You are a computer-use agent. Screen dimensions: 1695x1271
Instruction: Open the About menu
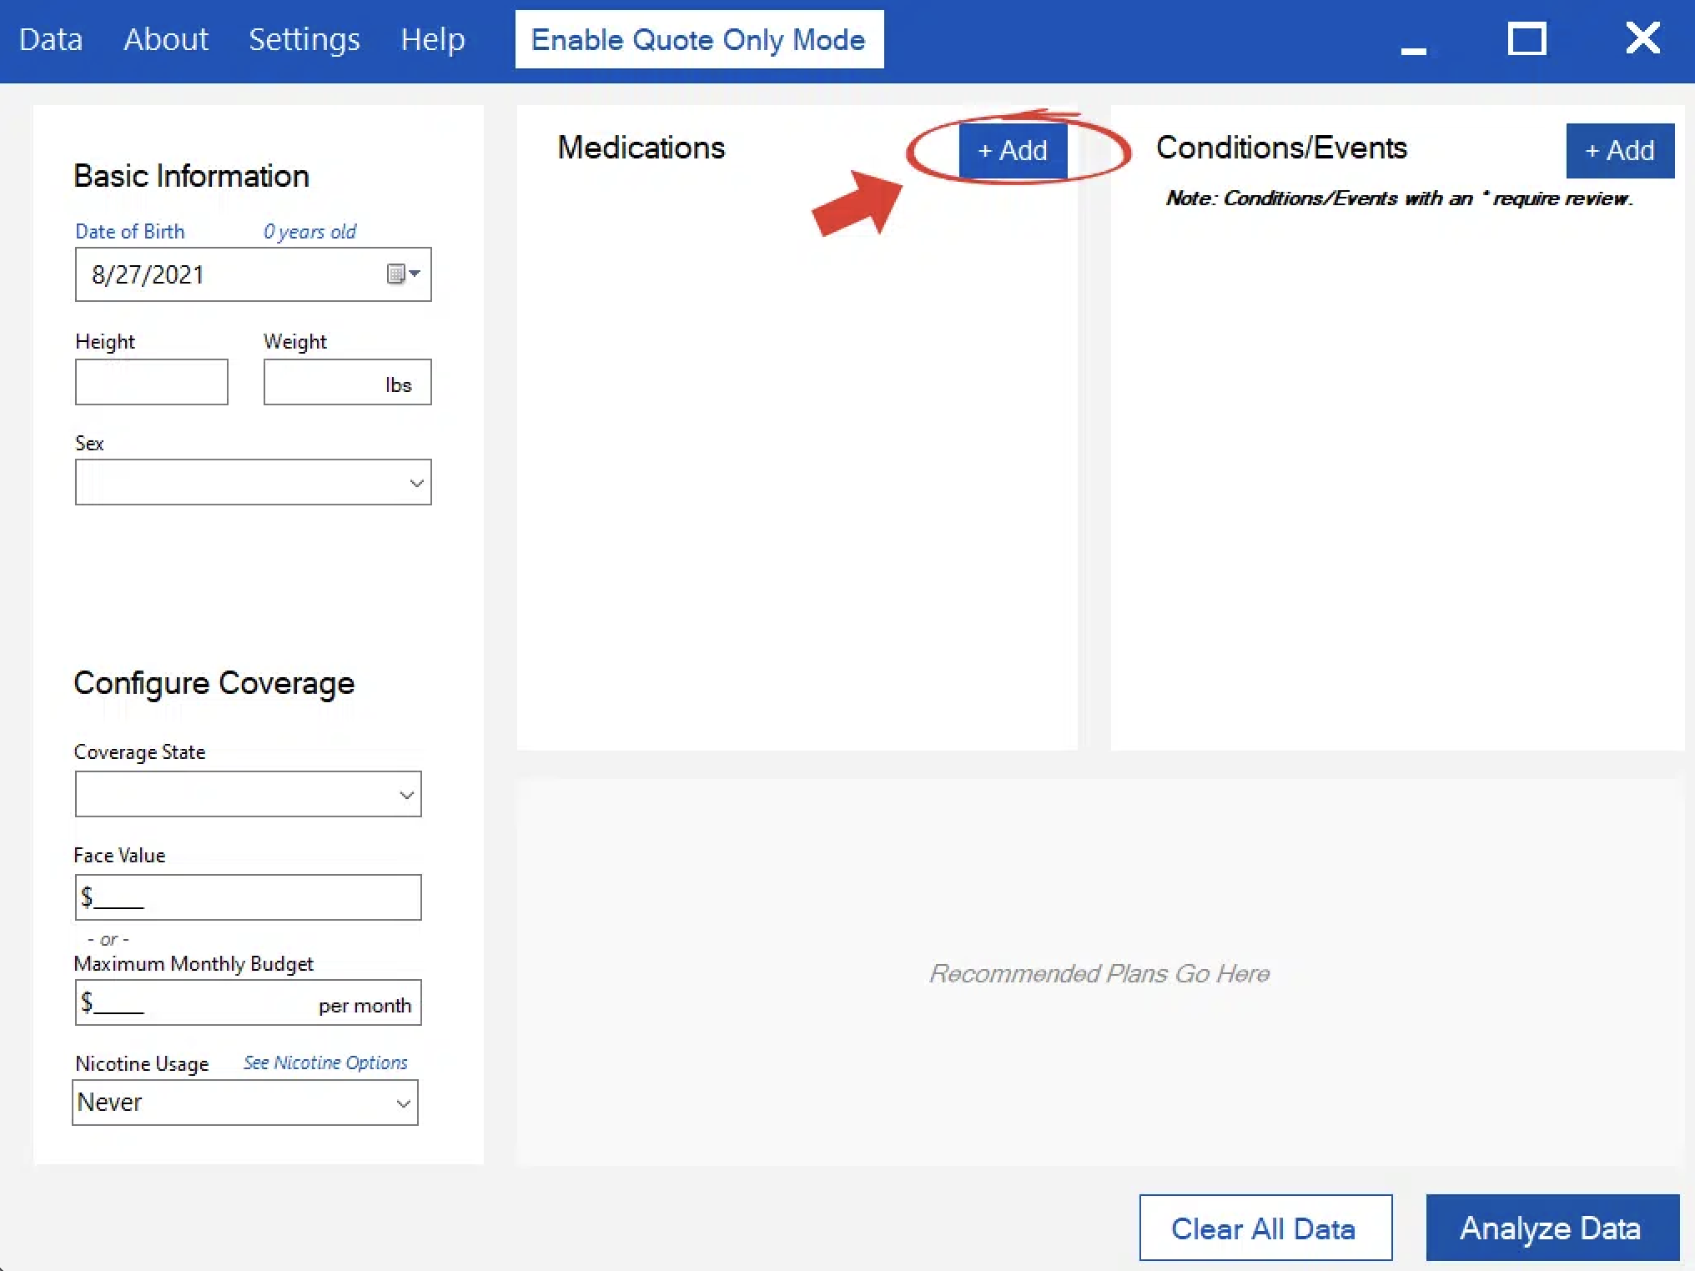pyautogui.click(x=166, y=39)
